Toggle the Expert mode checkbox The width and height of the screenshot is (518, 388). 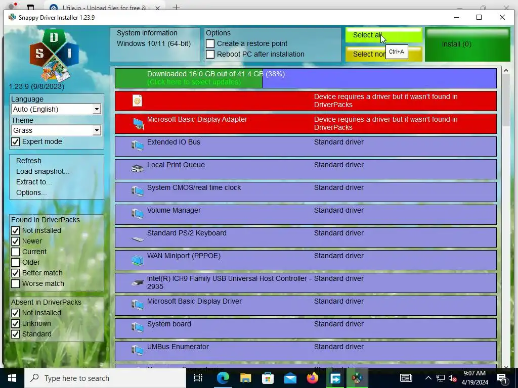(16, 141)
